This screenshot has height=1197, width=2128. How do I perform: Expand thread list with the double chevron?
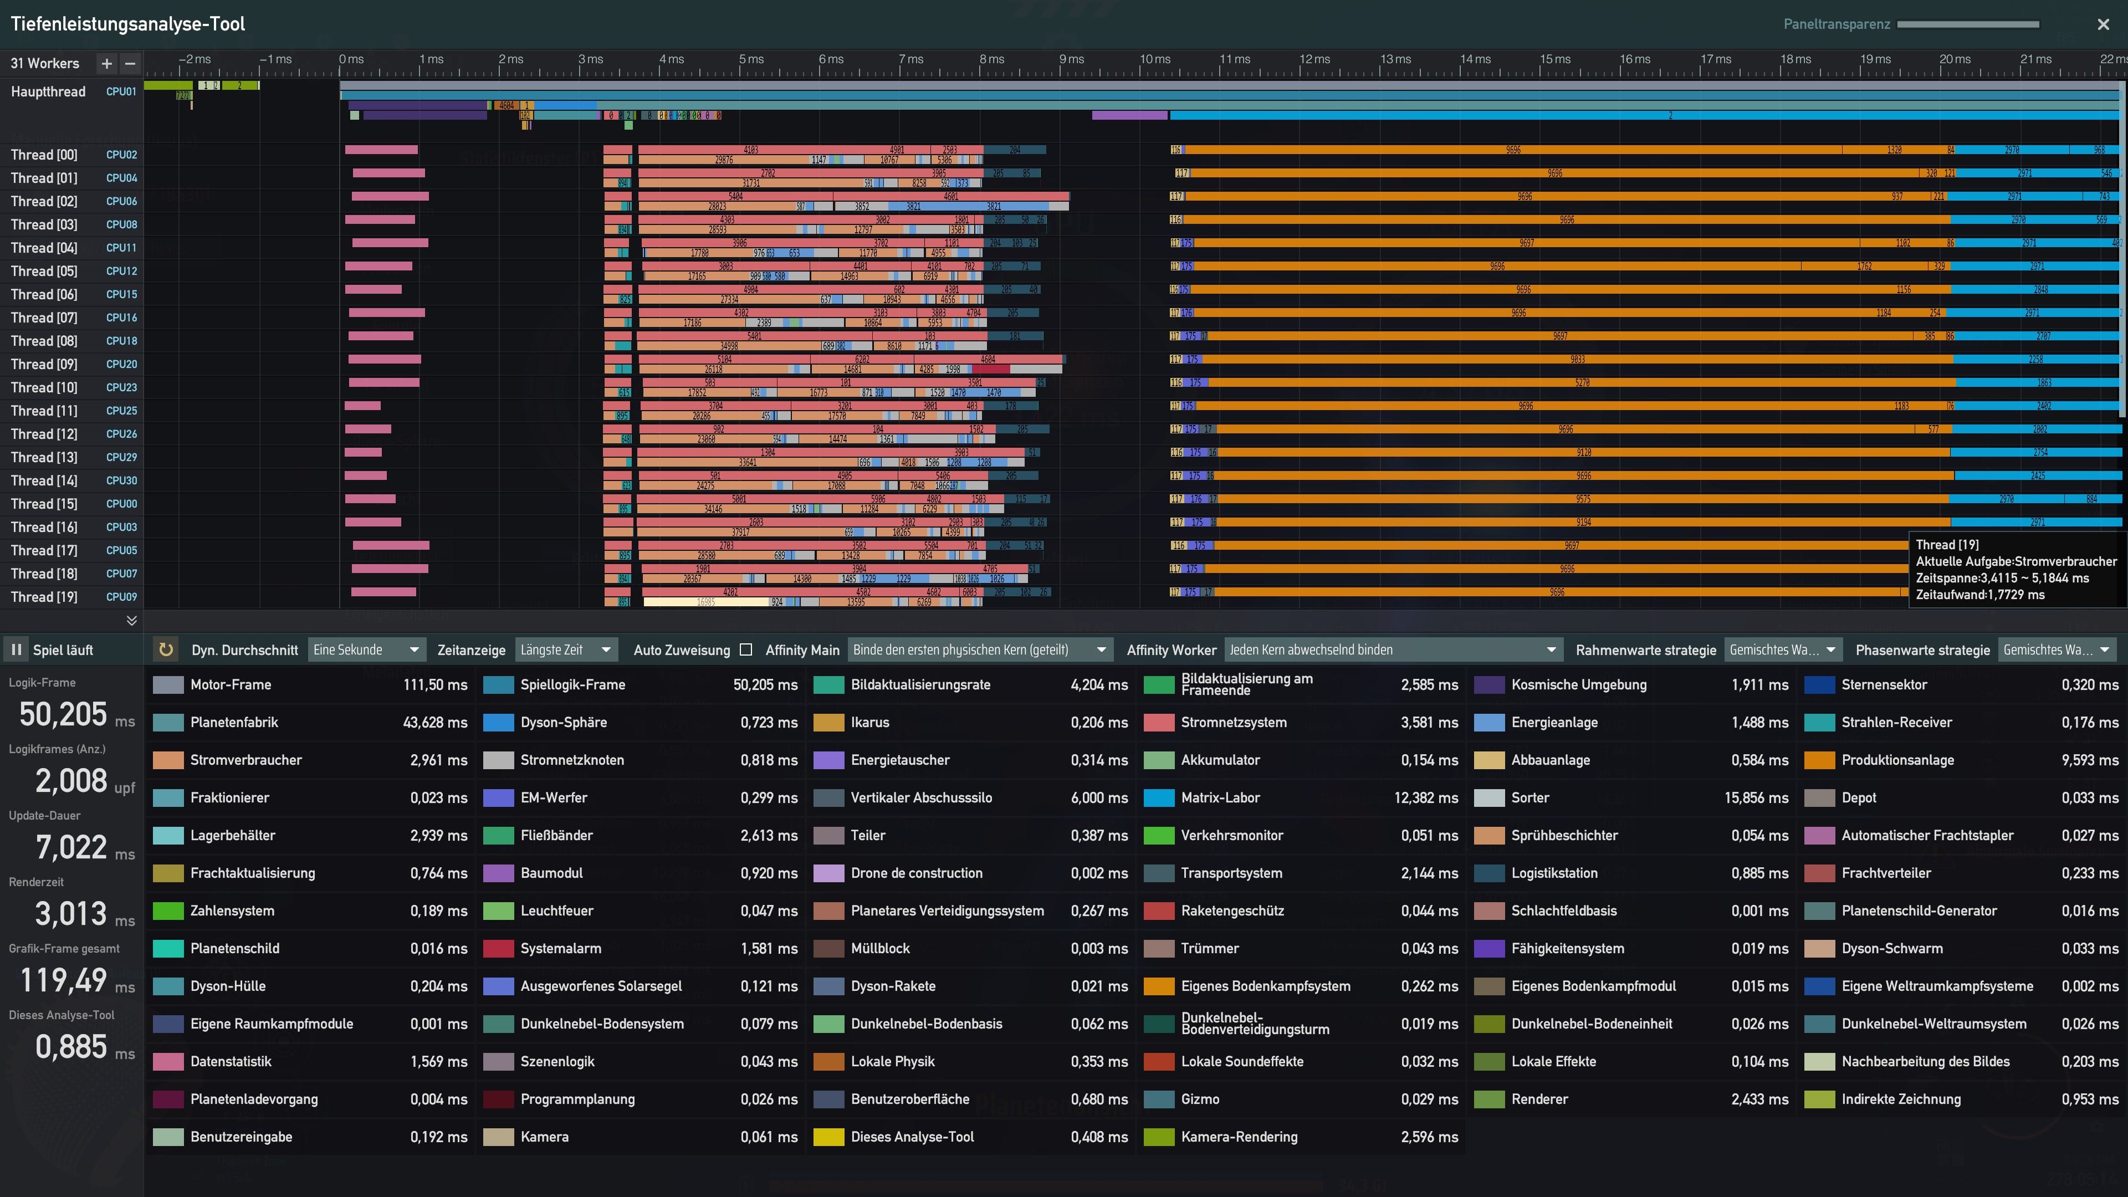pyautogui.click(x=131, y=621)
